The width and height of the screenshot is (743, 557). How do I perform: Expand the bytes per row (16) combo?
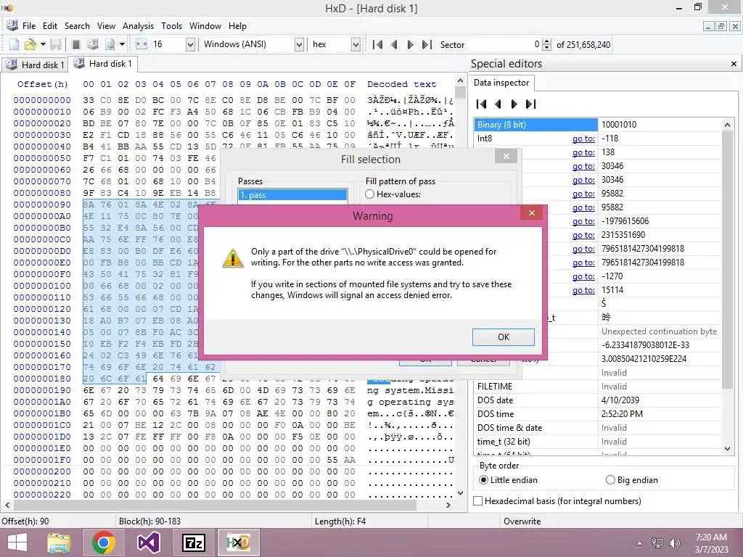[190, 44]
